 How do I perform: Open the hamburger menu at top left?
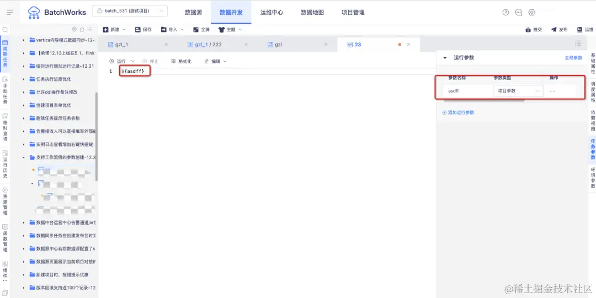[10, 12]
